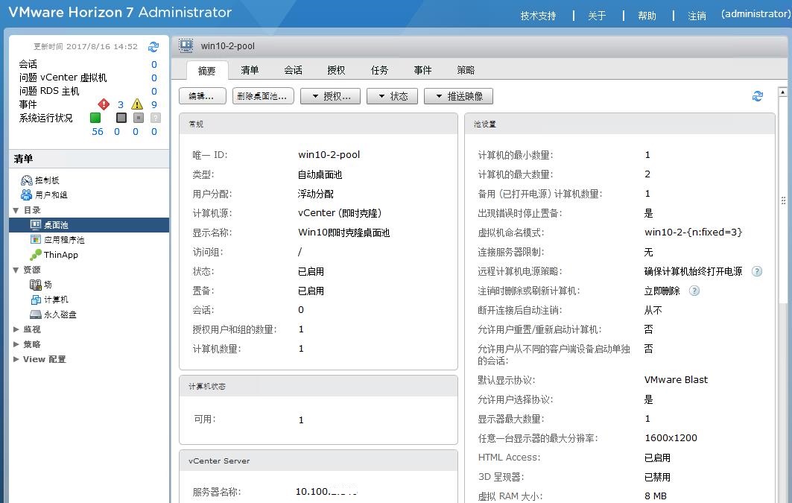
Task: Switch to the 清单 tab
Action: 250,69
